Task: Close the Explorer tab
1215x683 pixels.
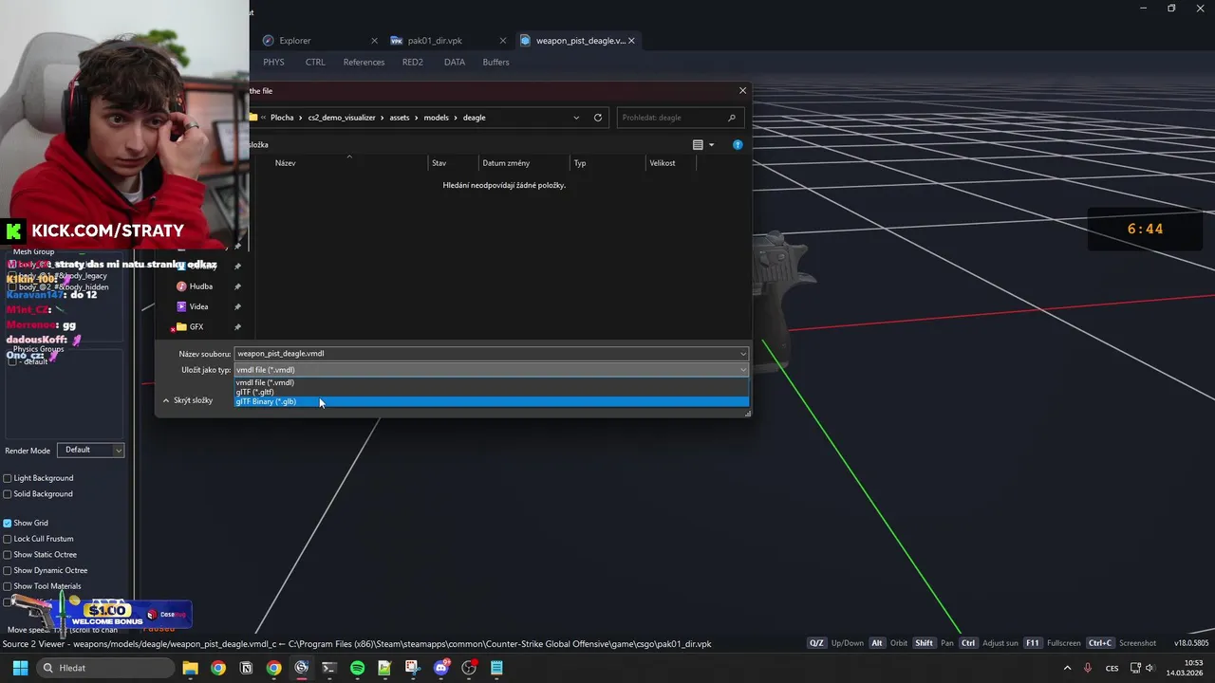Action: [374, 41]
